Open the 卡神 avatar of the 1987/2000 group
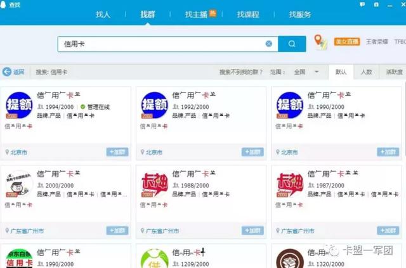The width and height of the screenshot is (406, 268). pos(290,184)
